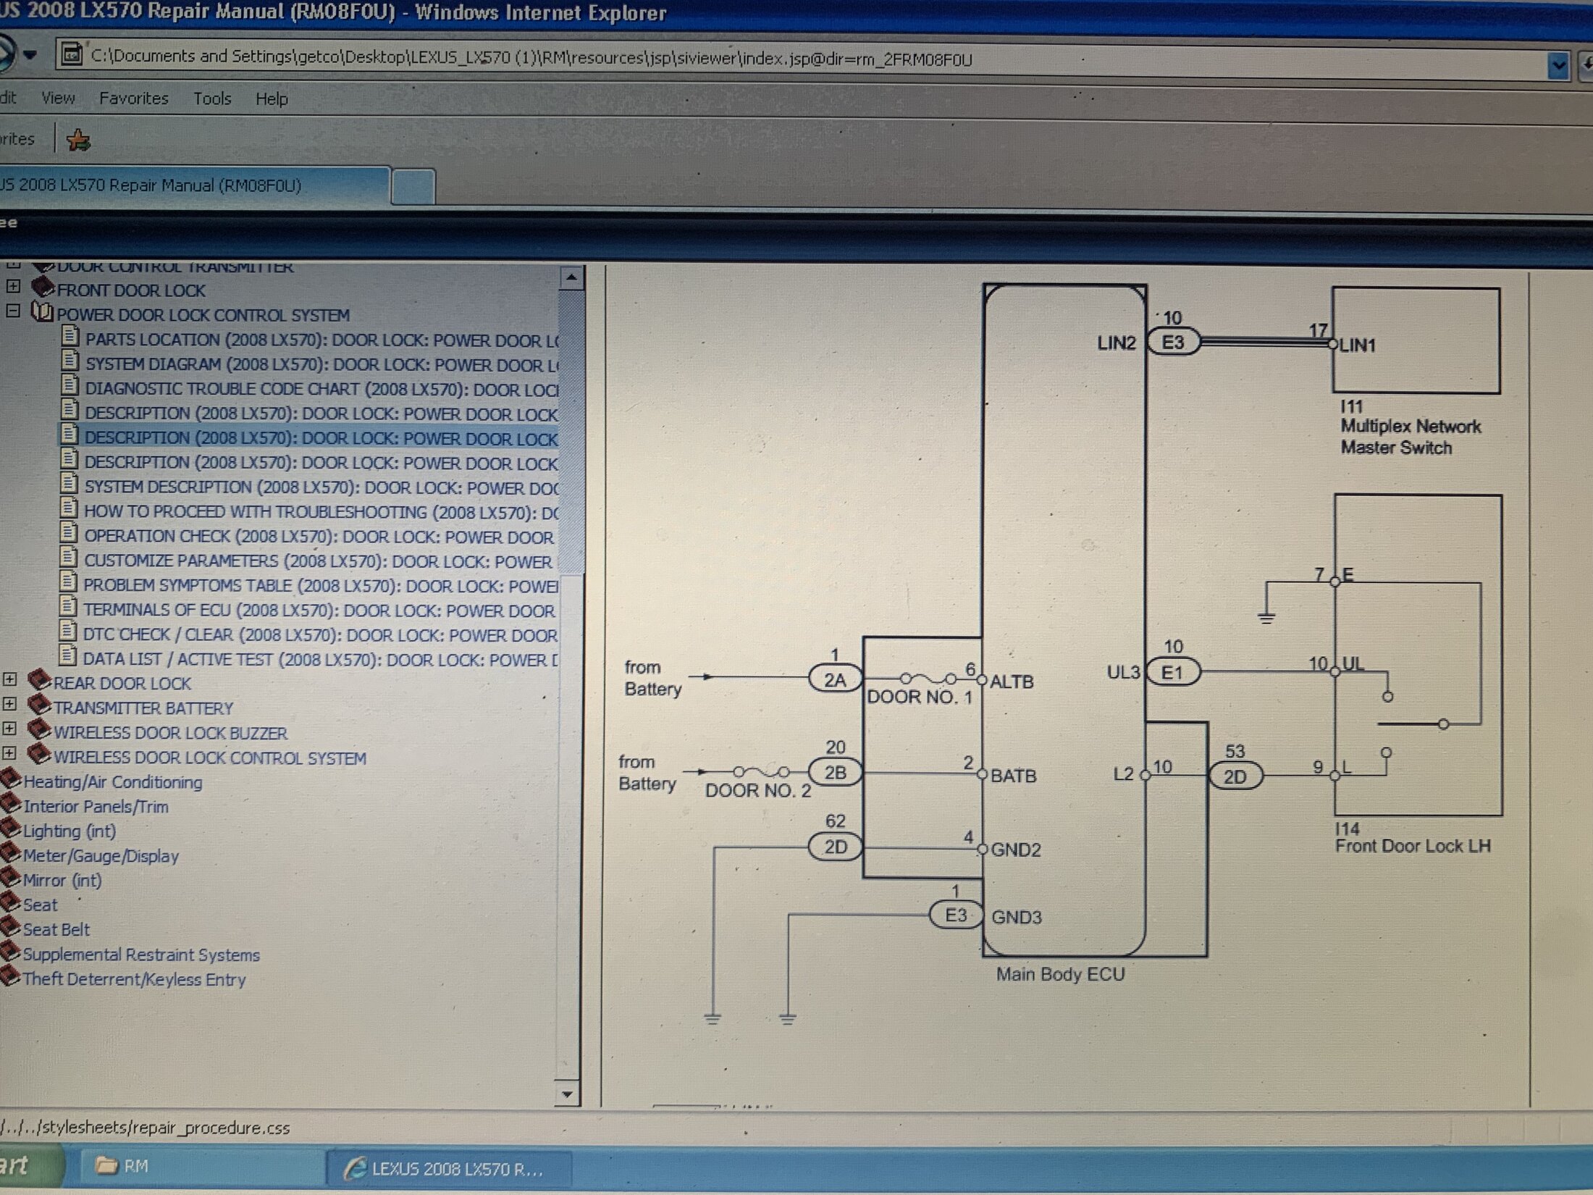Open the View menu
The height and width of the screenshot is (1195, 1593).
58,97
